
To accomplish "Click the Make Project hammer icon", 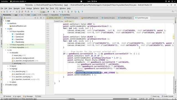I will click(x=38, y=12).
